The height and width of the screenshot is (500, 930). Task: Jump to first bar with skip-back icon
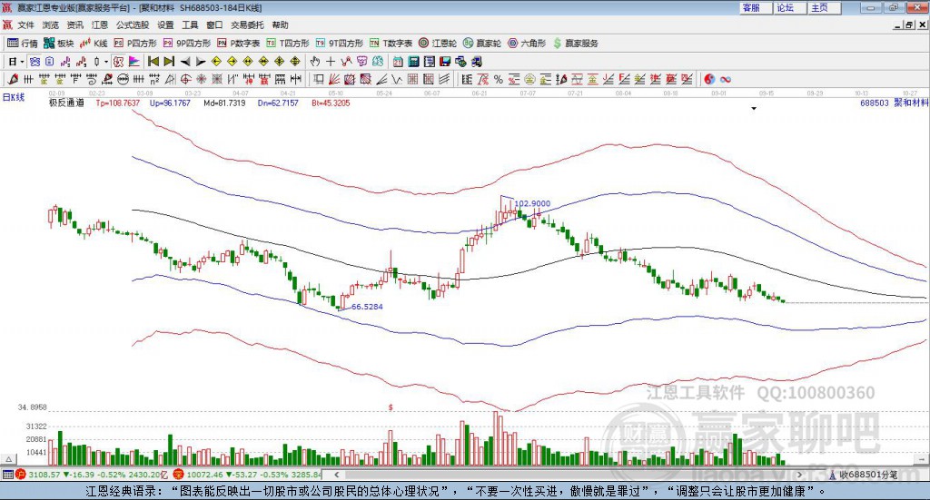153,62
